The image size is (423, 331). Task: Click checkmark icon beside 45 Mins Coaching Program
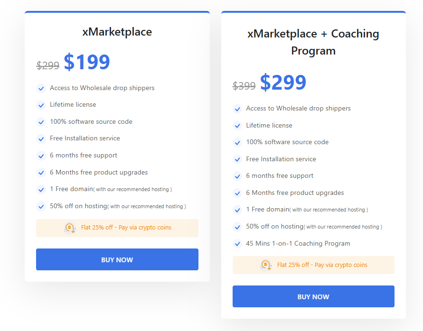coord(237,244)
